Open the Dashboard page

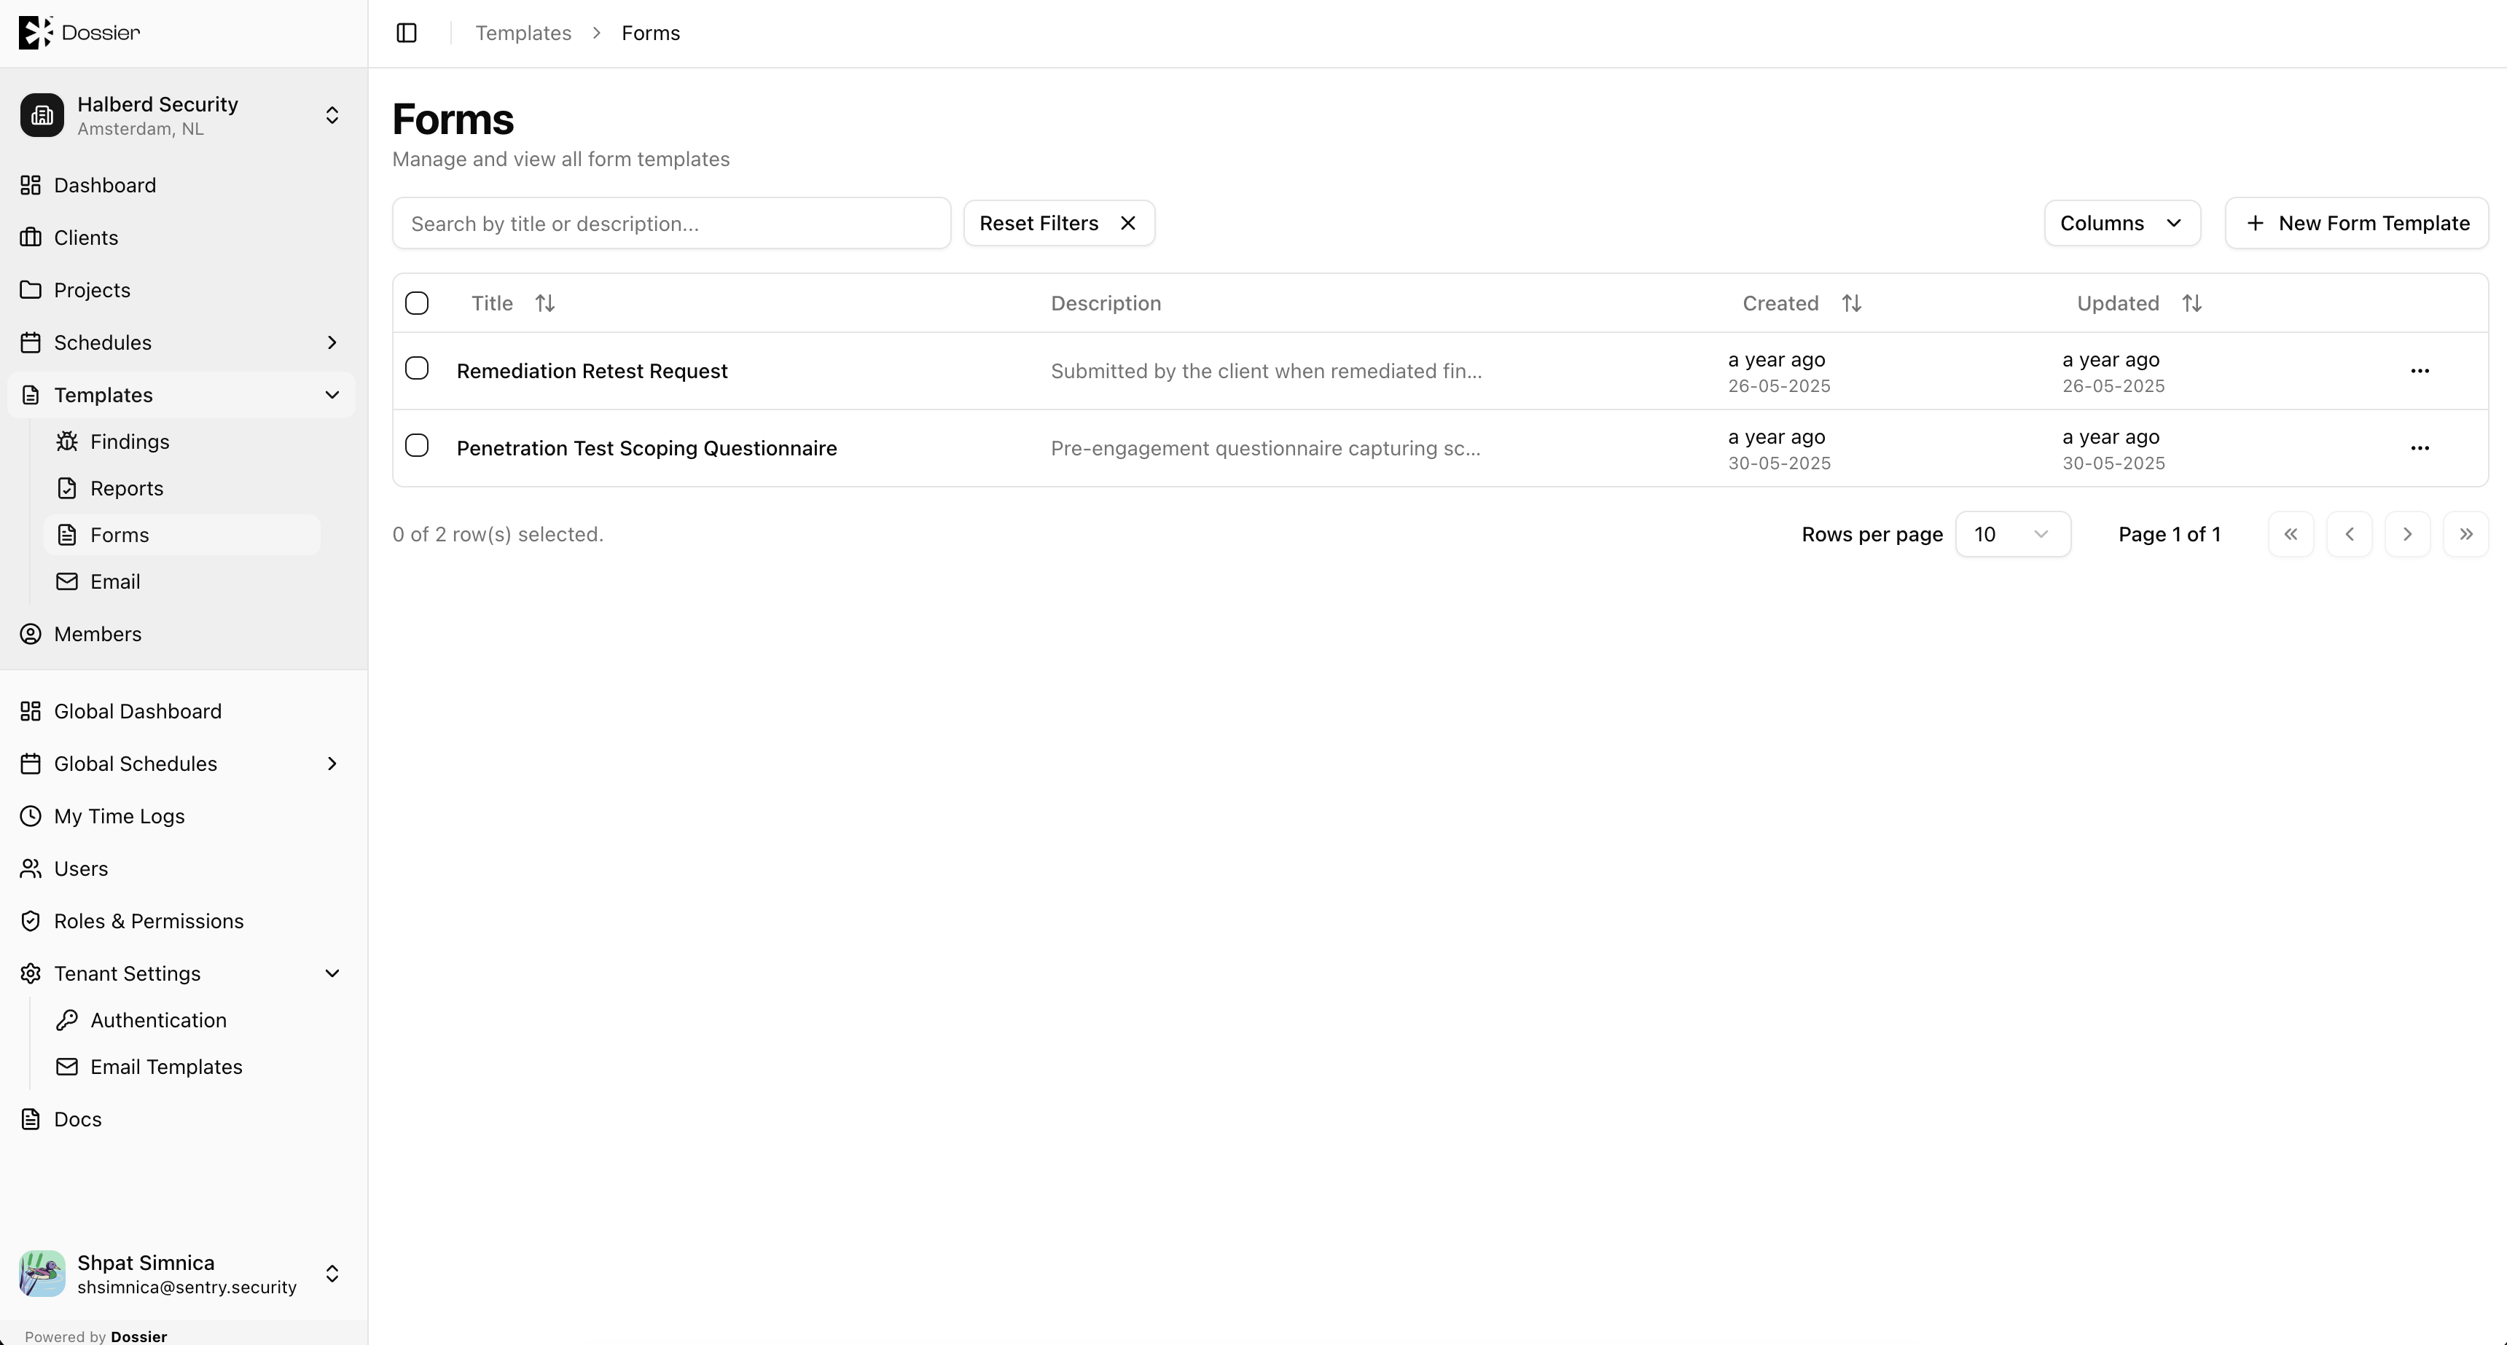(181, 185)
